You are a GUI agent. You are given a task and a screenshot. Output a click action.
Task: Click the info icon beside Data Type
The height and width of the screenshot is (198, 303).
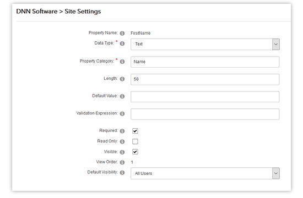[122, 43]
